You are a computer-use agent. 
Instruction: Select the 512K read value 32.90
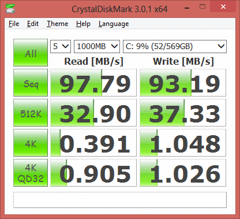click(93, 113)
